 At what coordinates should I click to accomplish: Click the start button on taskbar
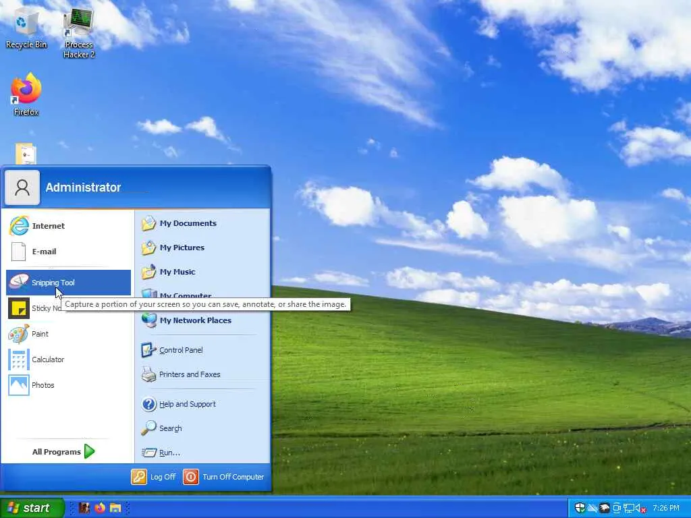pos(32,508)
